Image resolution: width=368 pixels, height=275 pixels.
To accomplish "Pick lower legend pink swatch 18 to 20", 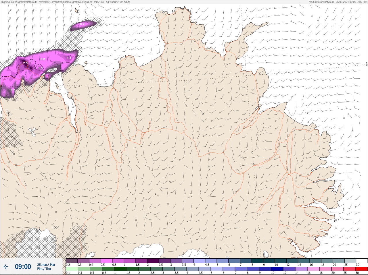I will click(x=325, y=269).
